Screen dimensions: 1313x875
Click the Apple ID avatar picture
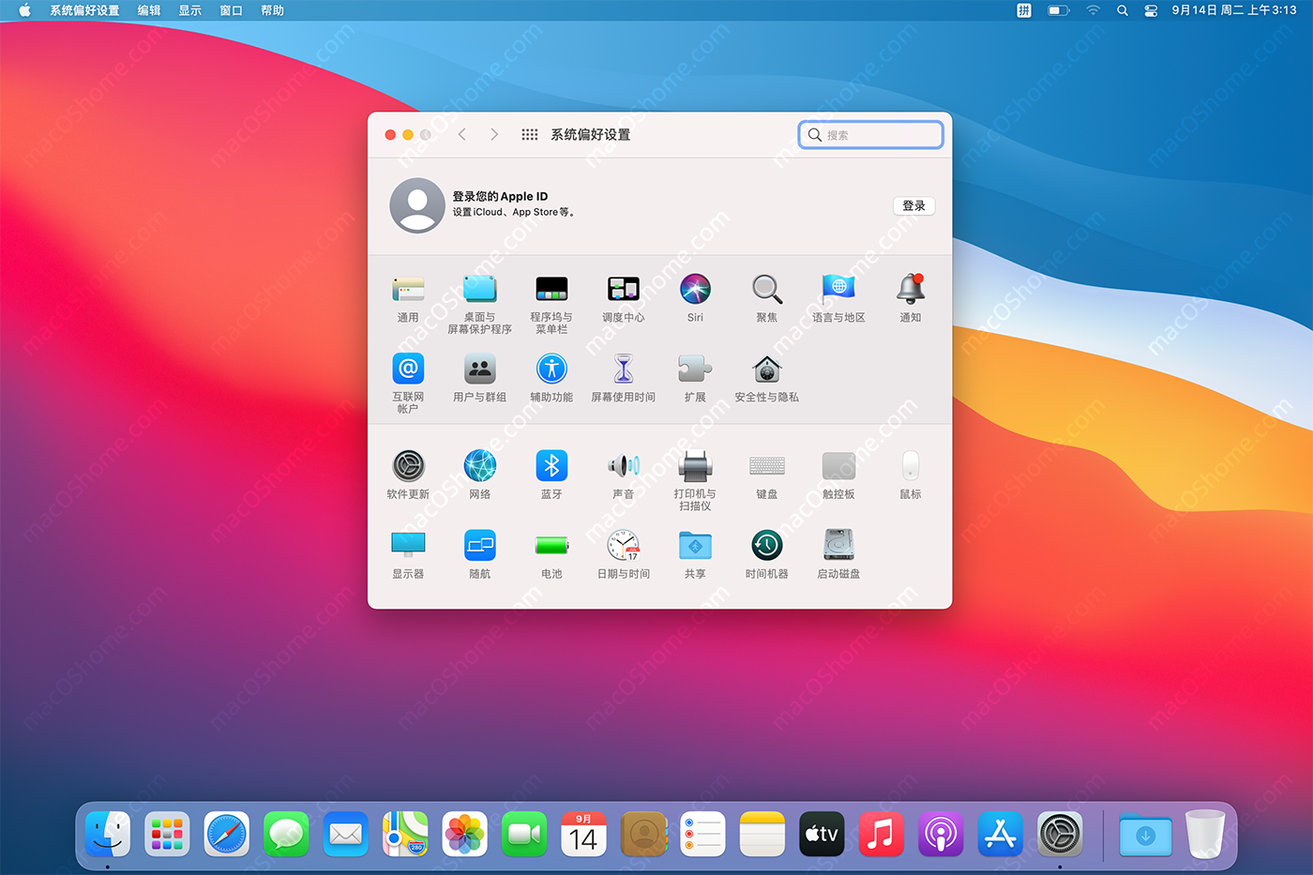coord(417,205)
